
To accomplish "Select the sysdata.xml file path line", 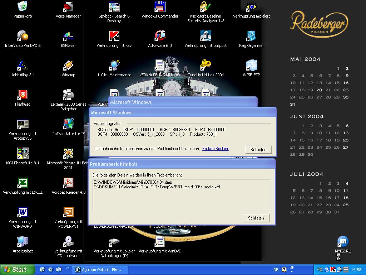I will [157, 187].
